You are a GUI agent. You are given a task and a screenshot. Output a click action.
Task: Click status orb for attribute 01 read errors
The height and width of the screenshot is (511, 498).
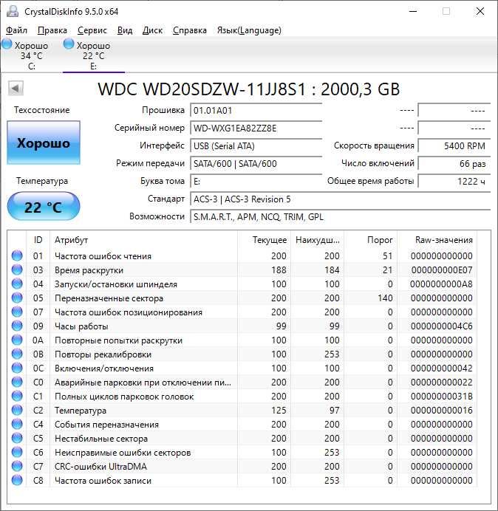[17, 255]
